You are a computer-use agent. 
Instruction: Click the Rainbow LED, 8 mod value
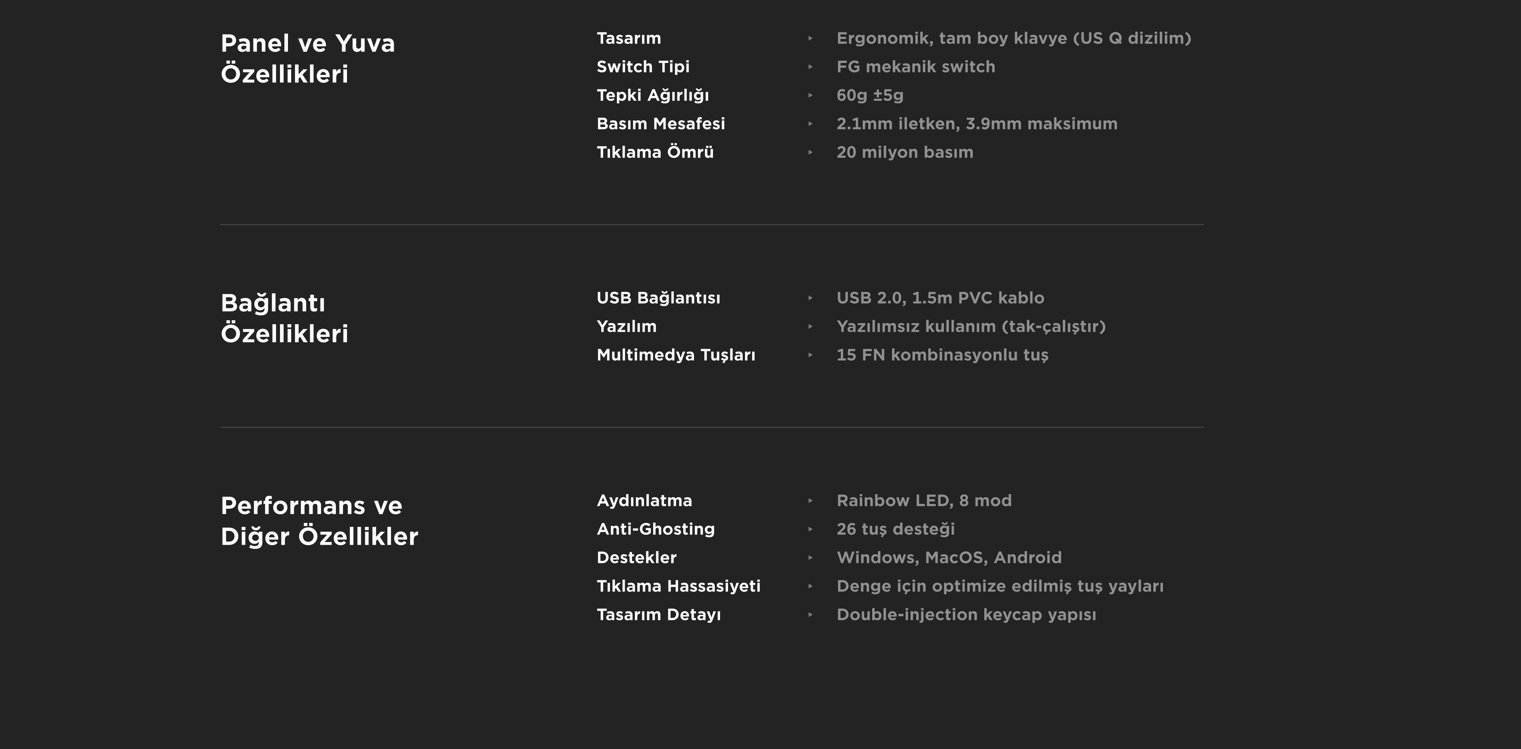924,500
